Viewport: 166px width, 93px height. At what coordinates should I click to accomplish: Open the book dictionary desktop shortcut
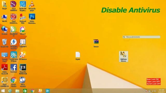click(x=23, y=43)
